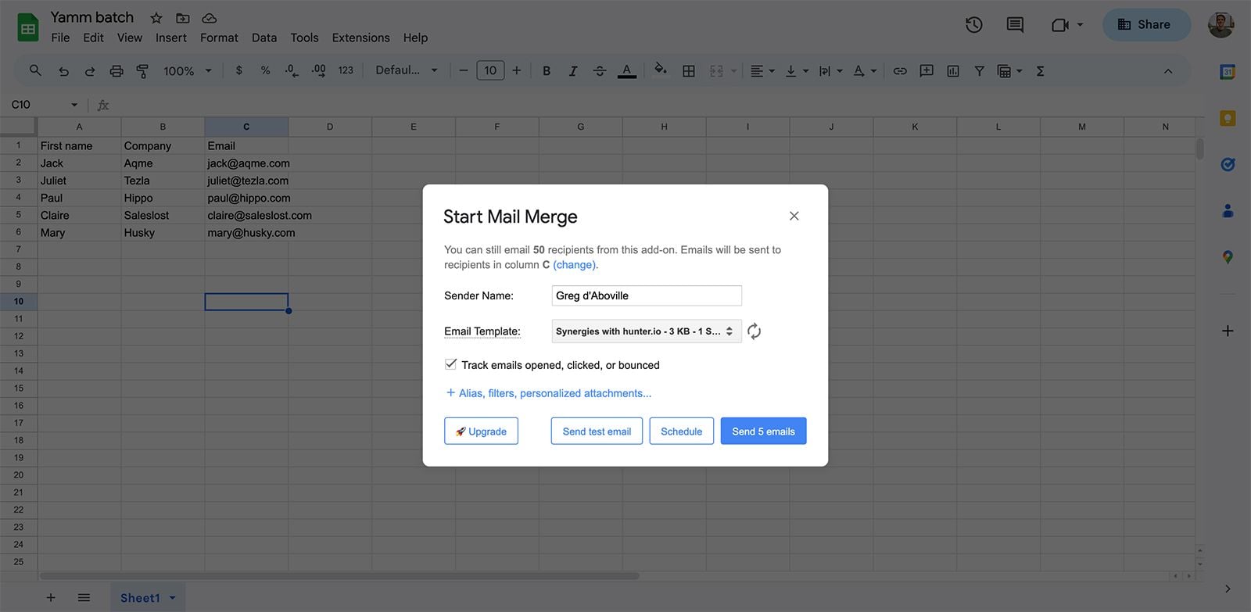Image resolution: width=1251 pixels, height=612 pixels.
Task: Click the refresh email templates icon
Action: point(754,331)
